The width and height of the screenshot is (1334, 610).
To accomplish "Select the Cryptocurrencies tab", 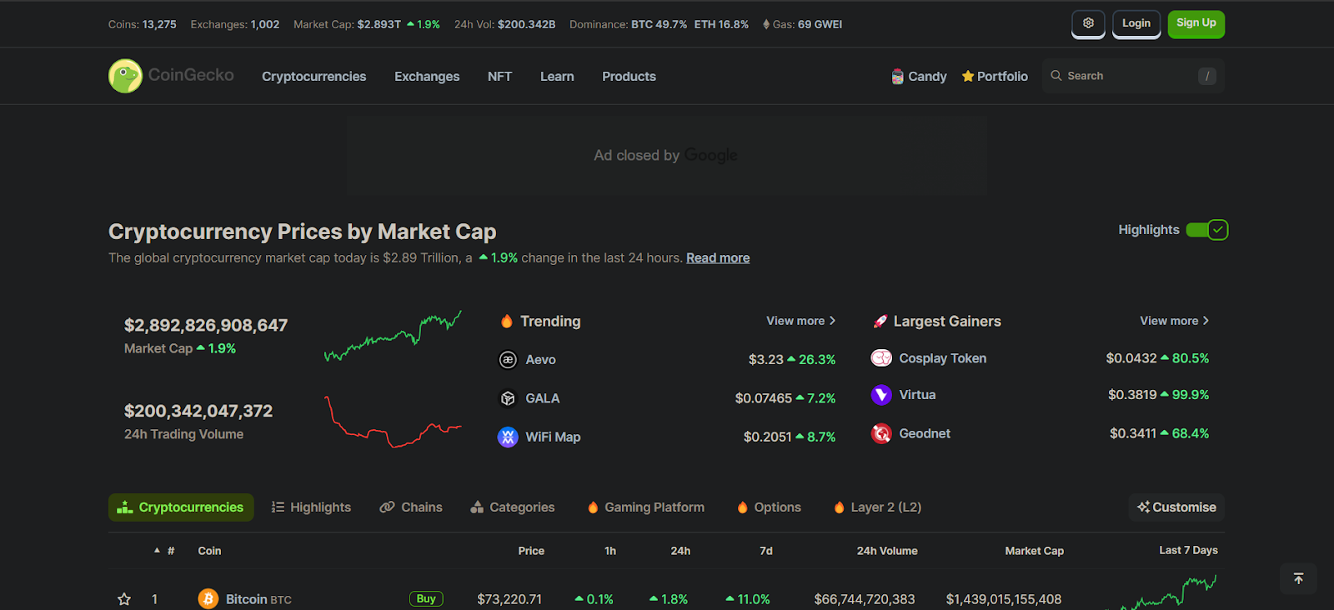I will [181, 507].
